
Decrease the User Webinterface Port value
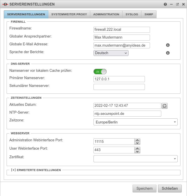coord(137,152)
